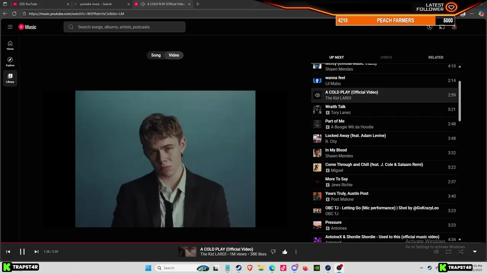Screen dimensions: 487x274
Task: Click the cast icon in header
Action: pos(442,27)
